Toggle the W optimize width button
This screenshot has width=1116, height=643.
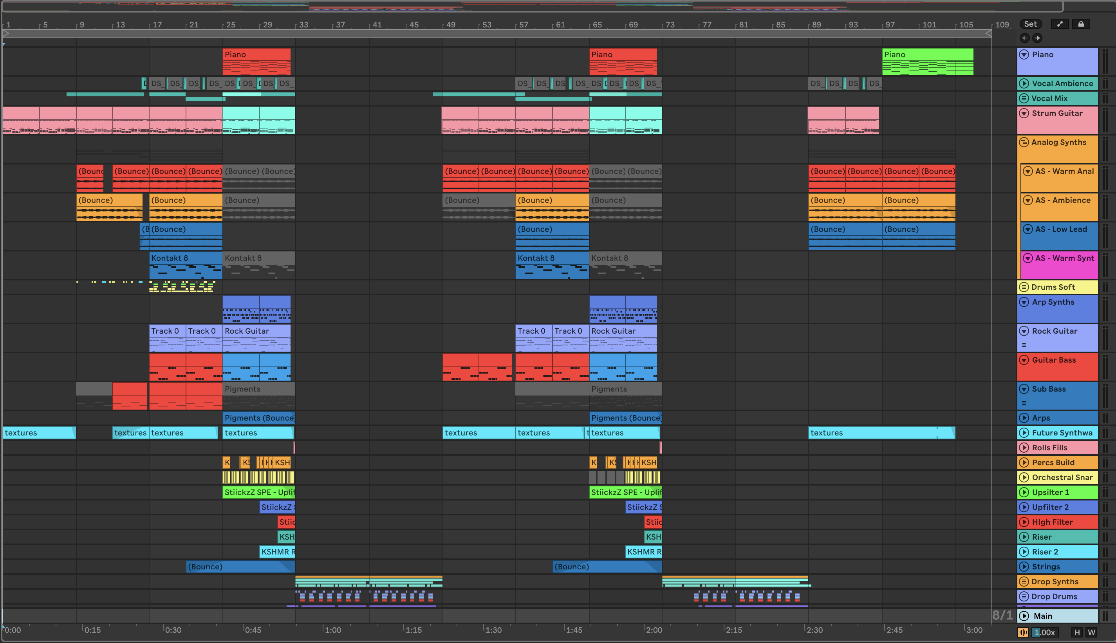click(1091, 632)
